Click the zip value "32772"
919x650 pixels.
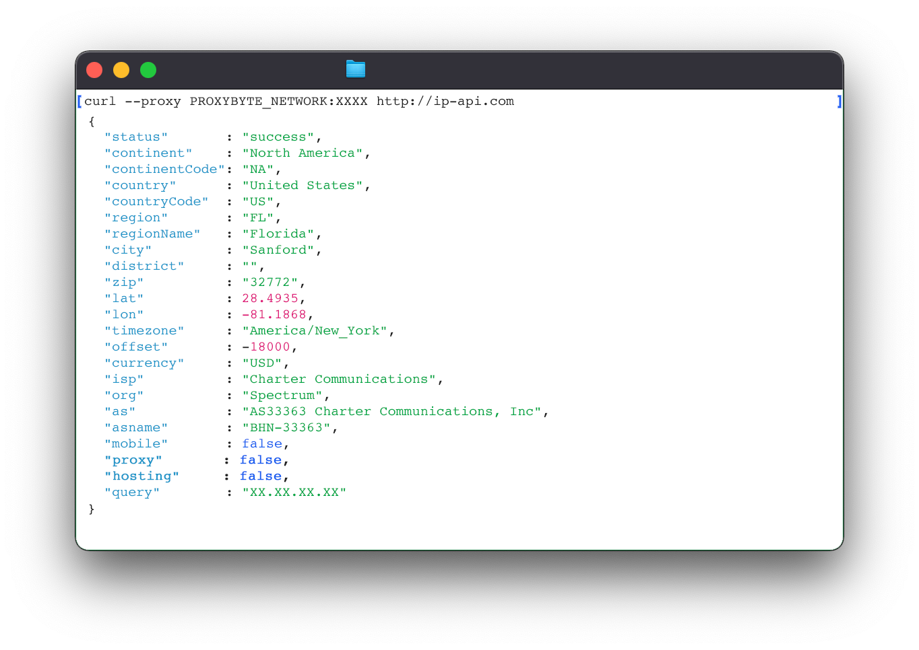coord(270,283)
